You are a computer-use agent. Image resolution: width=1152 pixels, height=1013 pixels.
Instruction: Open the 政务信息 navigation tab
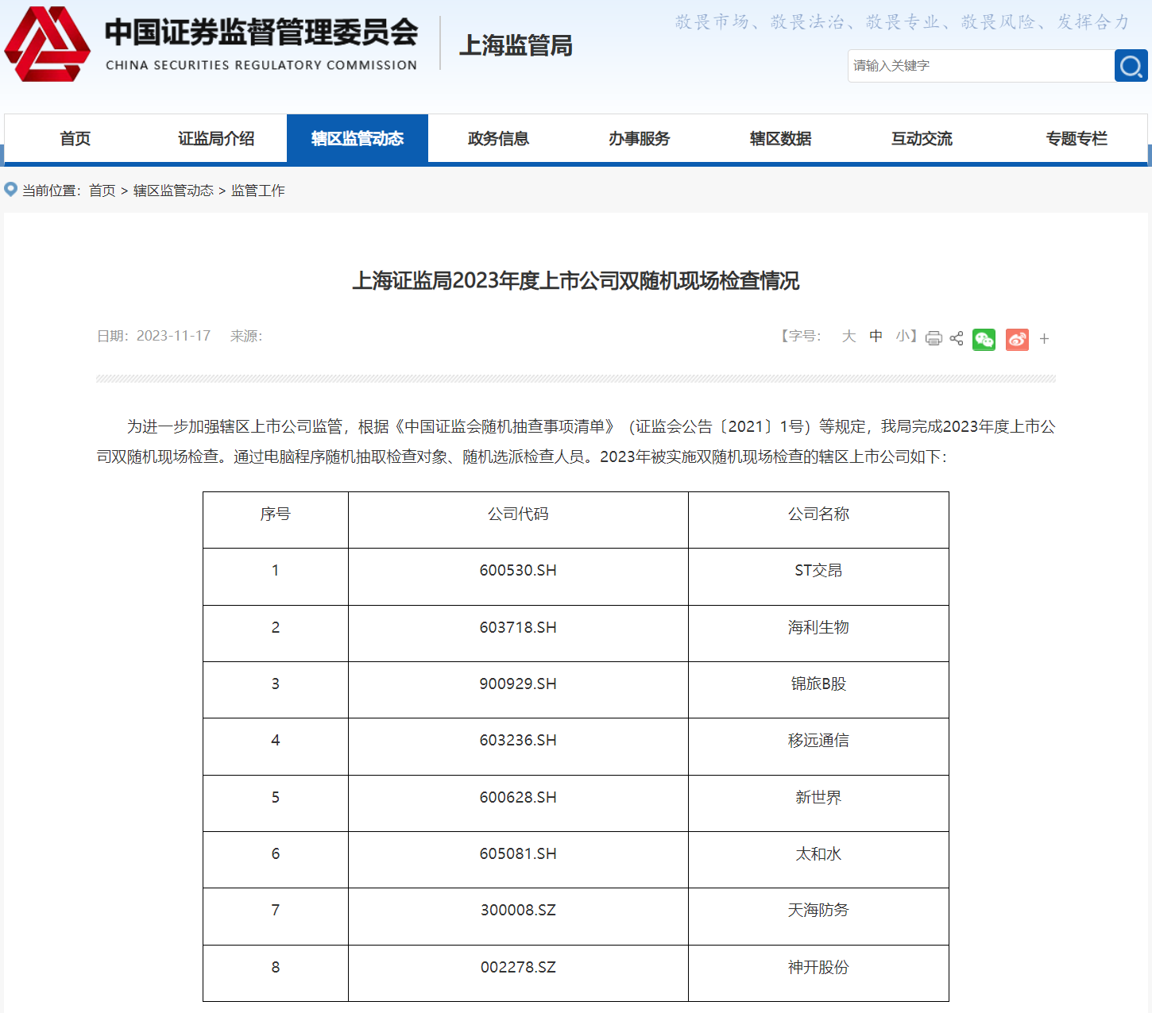coord(498,139)
